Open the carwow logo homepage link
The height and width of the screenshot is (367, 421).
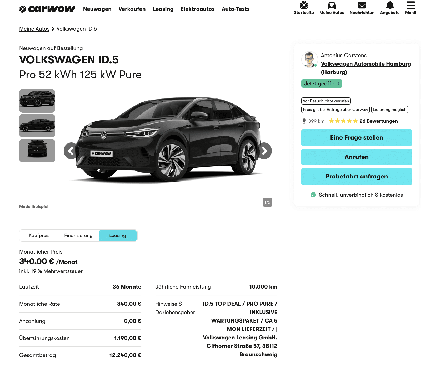click(x=47, y=9)
